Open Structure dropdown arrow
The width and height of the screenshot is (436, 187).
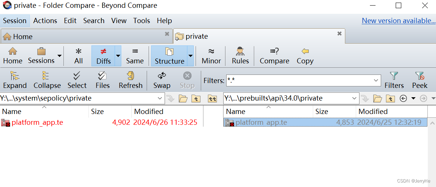pos(190,56)
